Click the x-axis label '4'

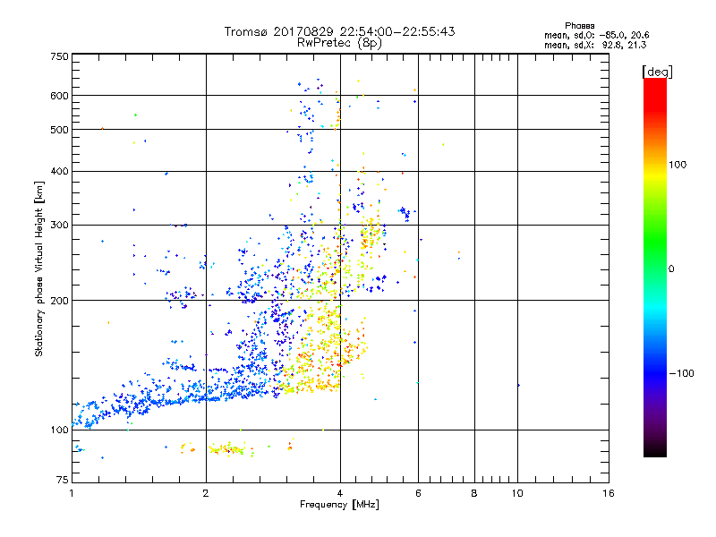tap(340, 493)
